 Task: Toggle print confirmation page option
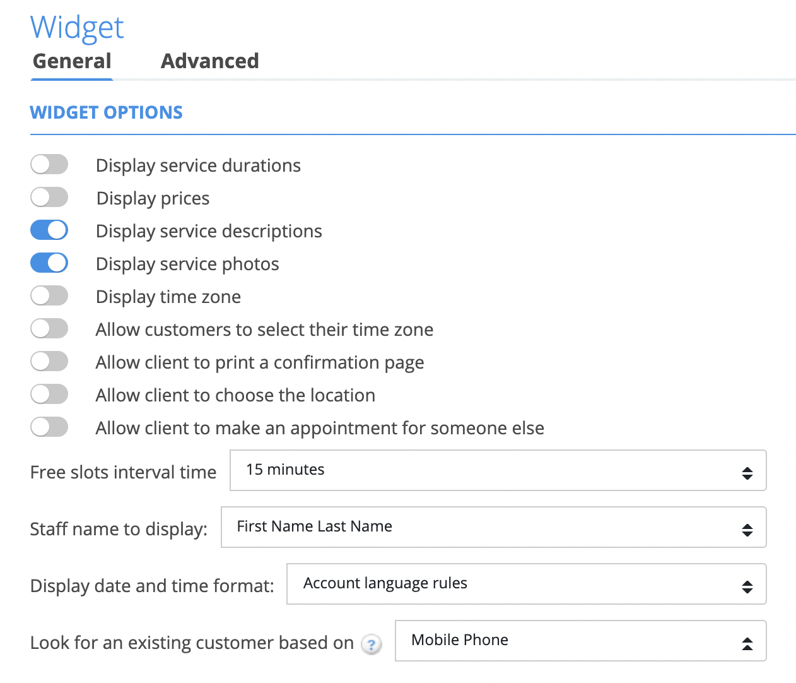click(49, 362)
